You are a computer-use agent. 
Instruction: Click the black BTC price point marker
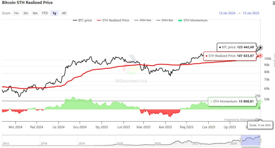click(x=260, y=48)
